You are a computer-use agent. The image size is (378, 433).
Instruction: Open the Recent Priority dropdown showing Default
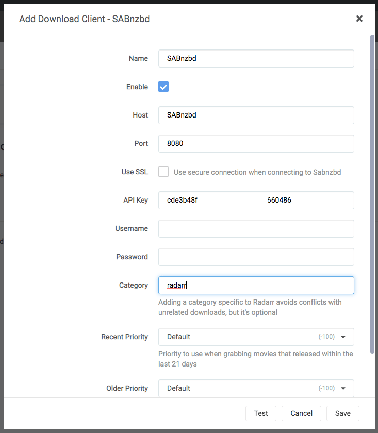pos(248,337)
